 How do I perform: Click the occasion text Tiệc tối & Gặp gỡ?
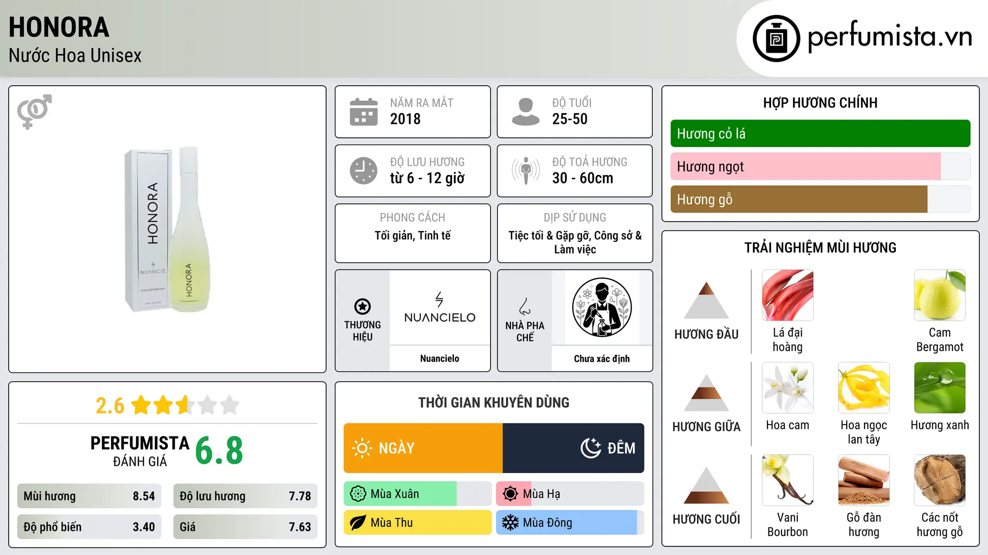click(x=549, y=236)
